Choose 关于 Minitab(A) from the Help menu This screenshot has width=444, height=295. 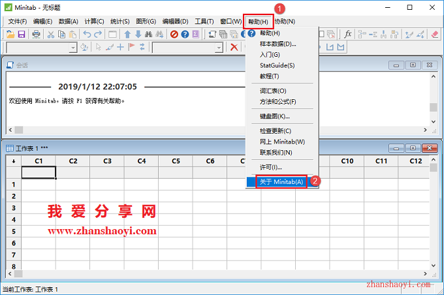[282, 181]
